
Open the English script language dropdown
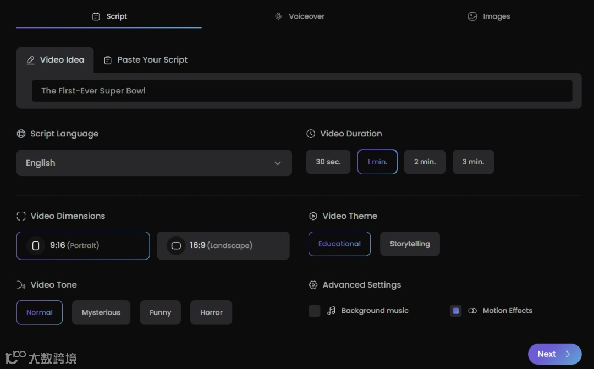pyautogui.click(x=154, y=163)
